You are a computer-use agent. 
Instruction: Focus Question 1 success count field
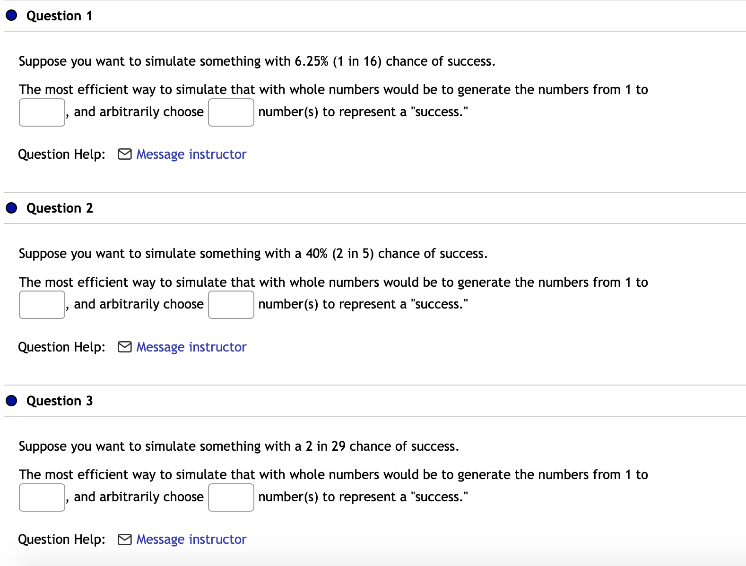[231, 112]
